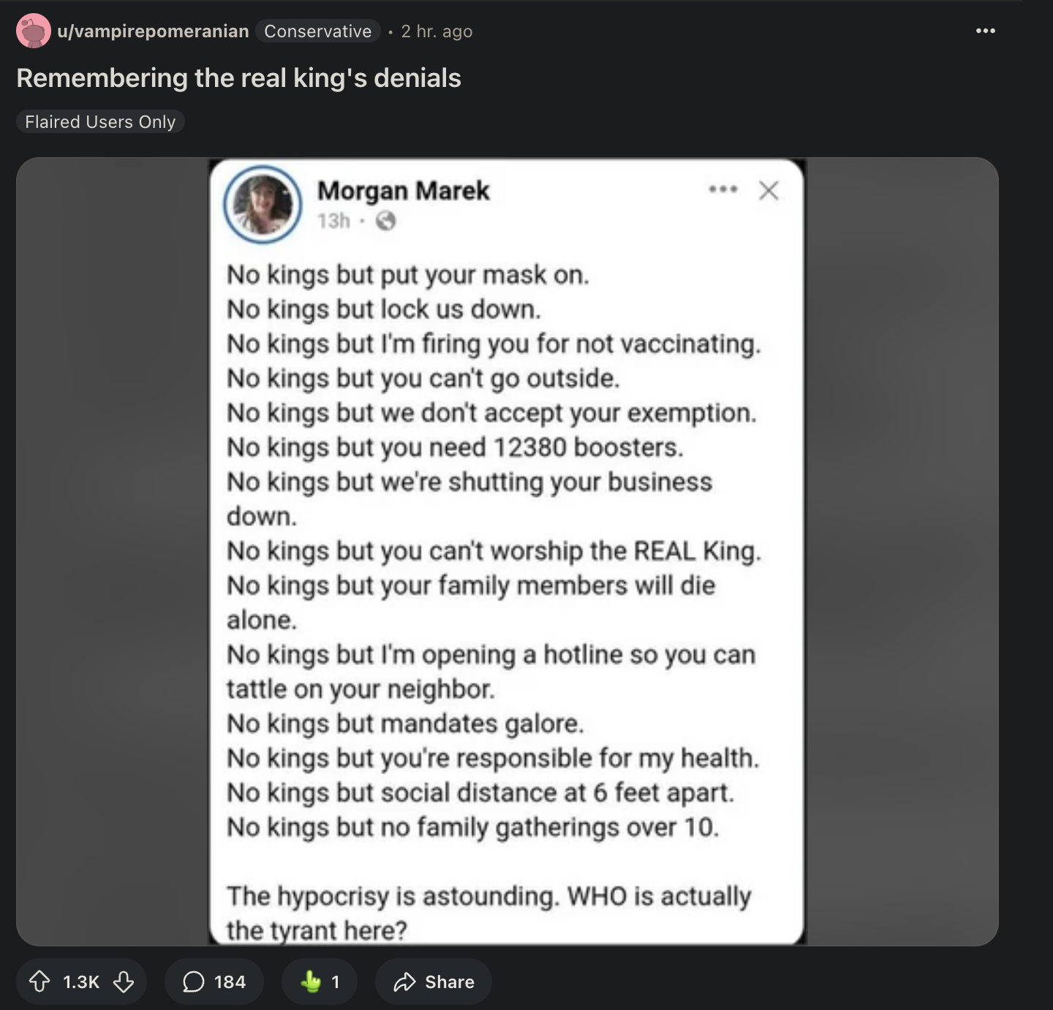Click three dots in Morgan Marek post

[722, 189]
